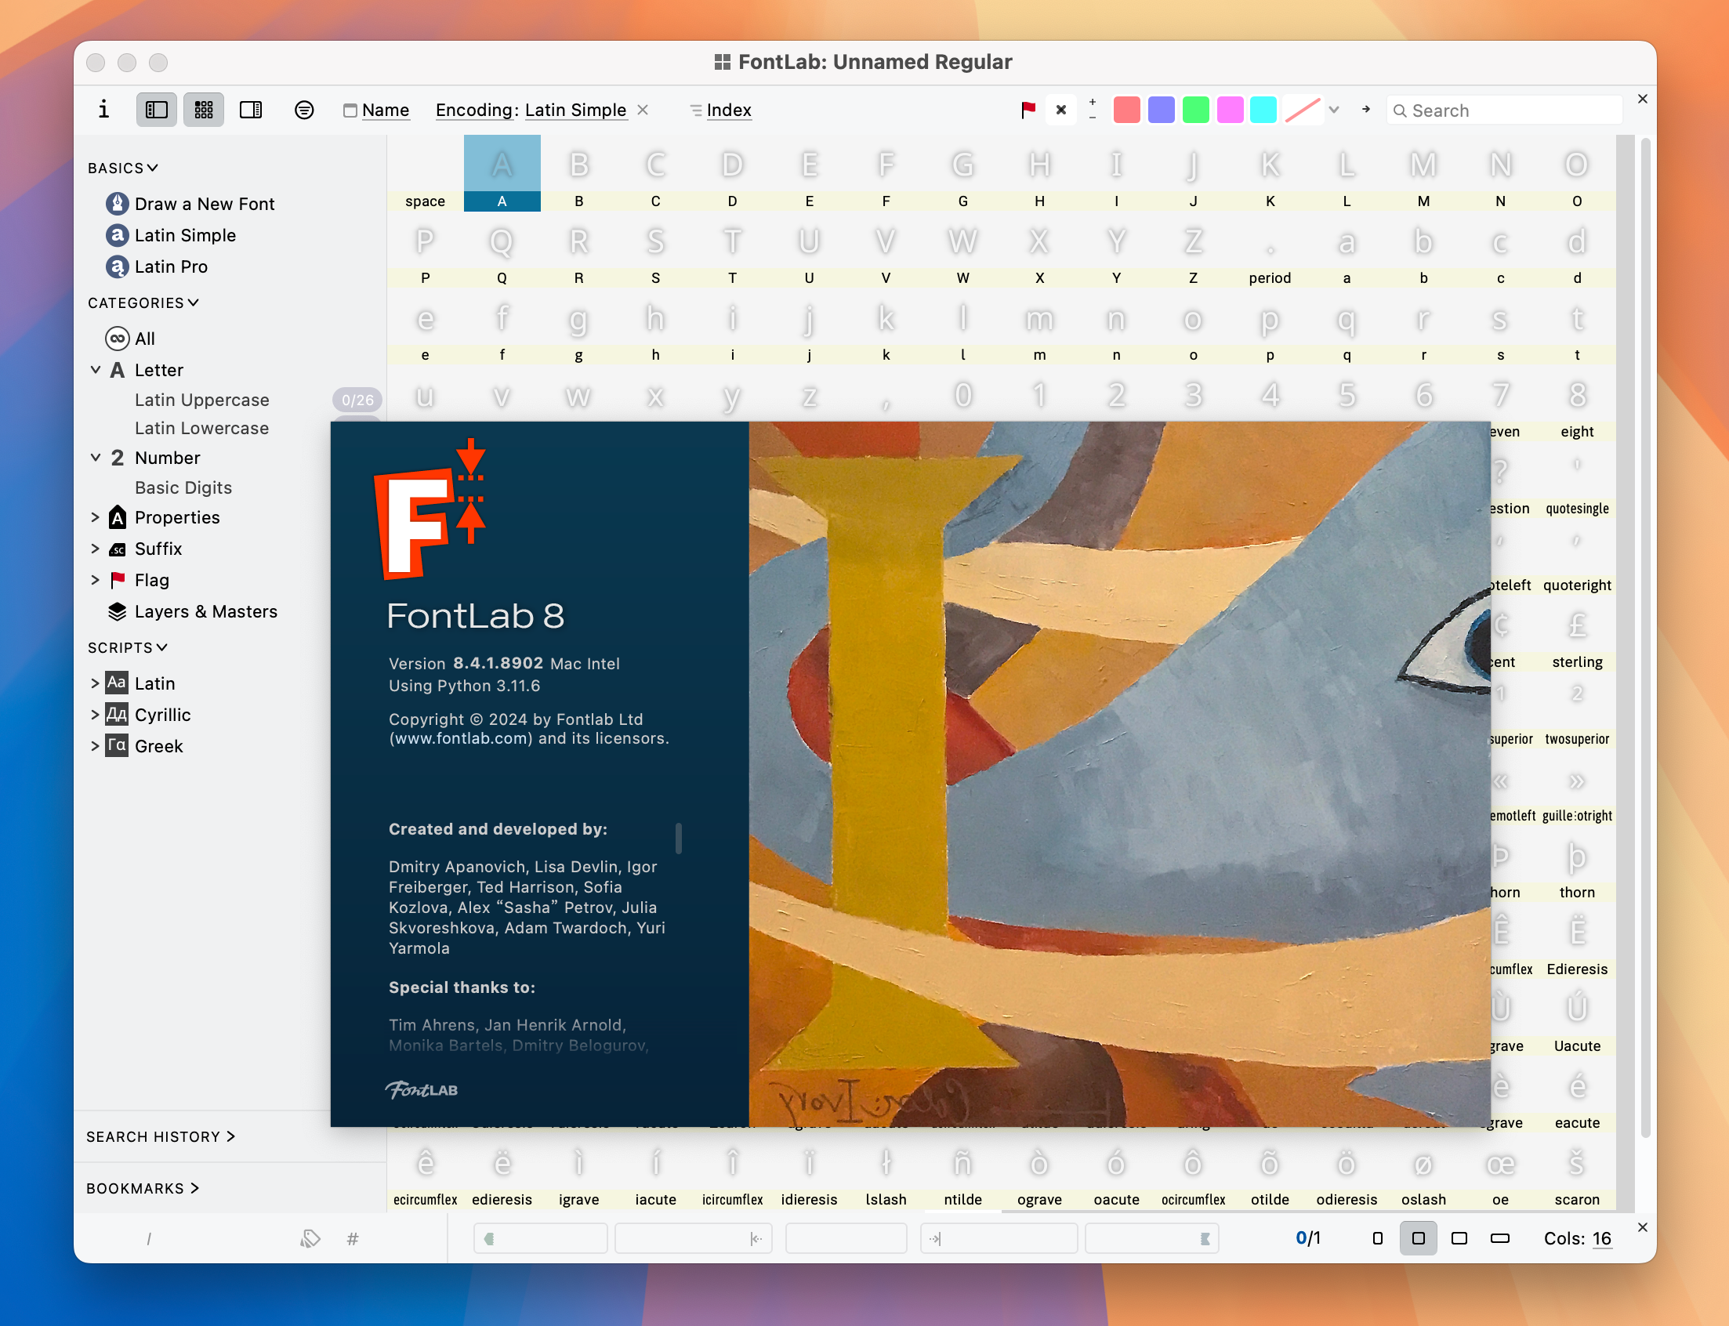The width and height of the screenshot is (1729, 1326).
Task: Expand the Flag category
Action: click(x=96, y=580)
